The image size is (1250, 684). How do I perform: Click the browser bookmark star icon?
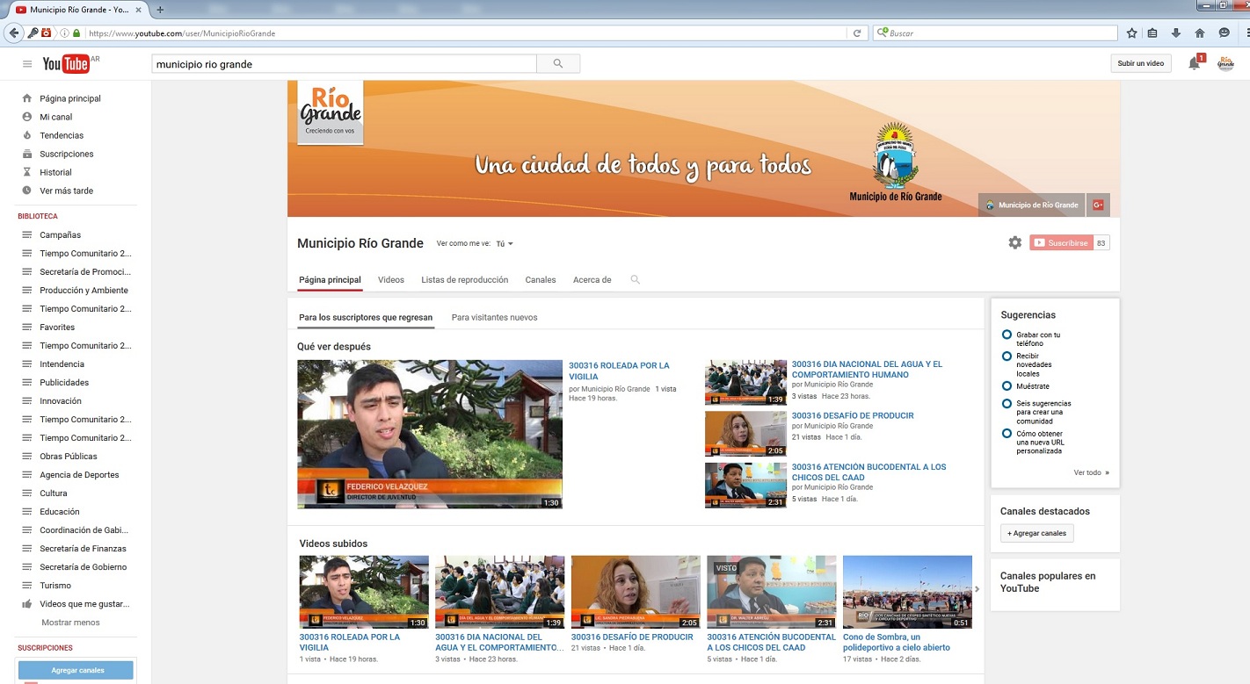click(1131, 33)
